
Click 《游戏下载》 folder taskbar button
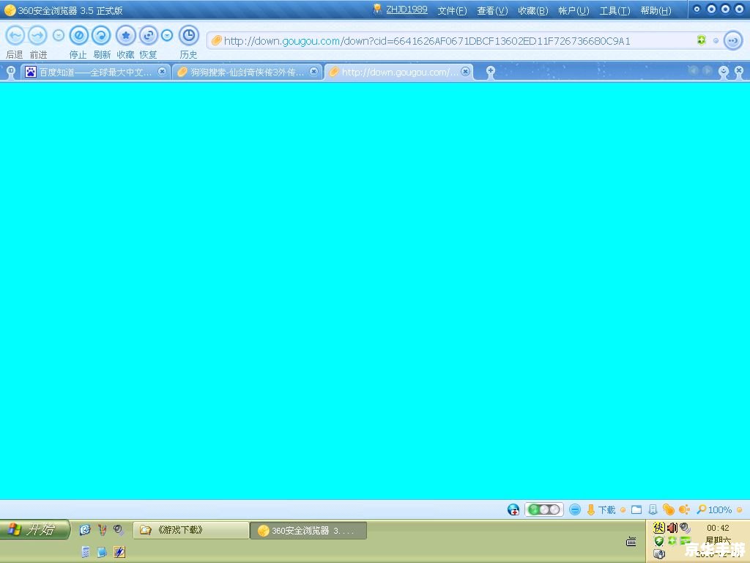point(191,530)
